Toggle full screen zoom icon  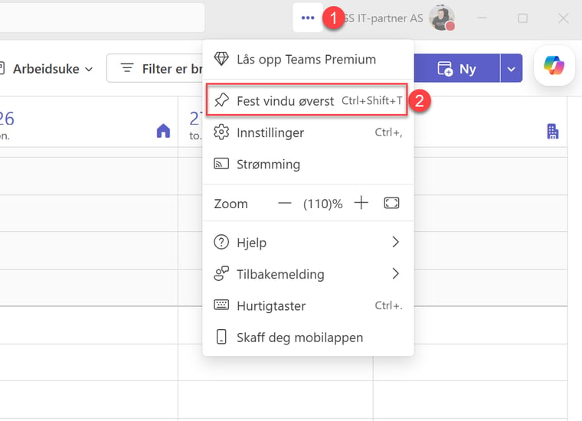click(x=392, y=203)
